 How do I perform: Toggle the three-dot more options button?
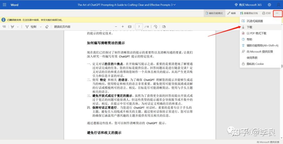tap(277, 13)
